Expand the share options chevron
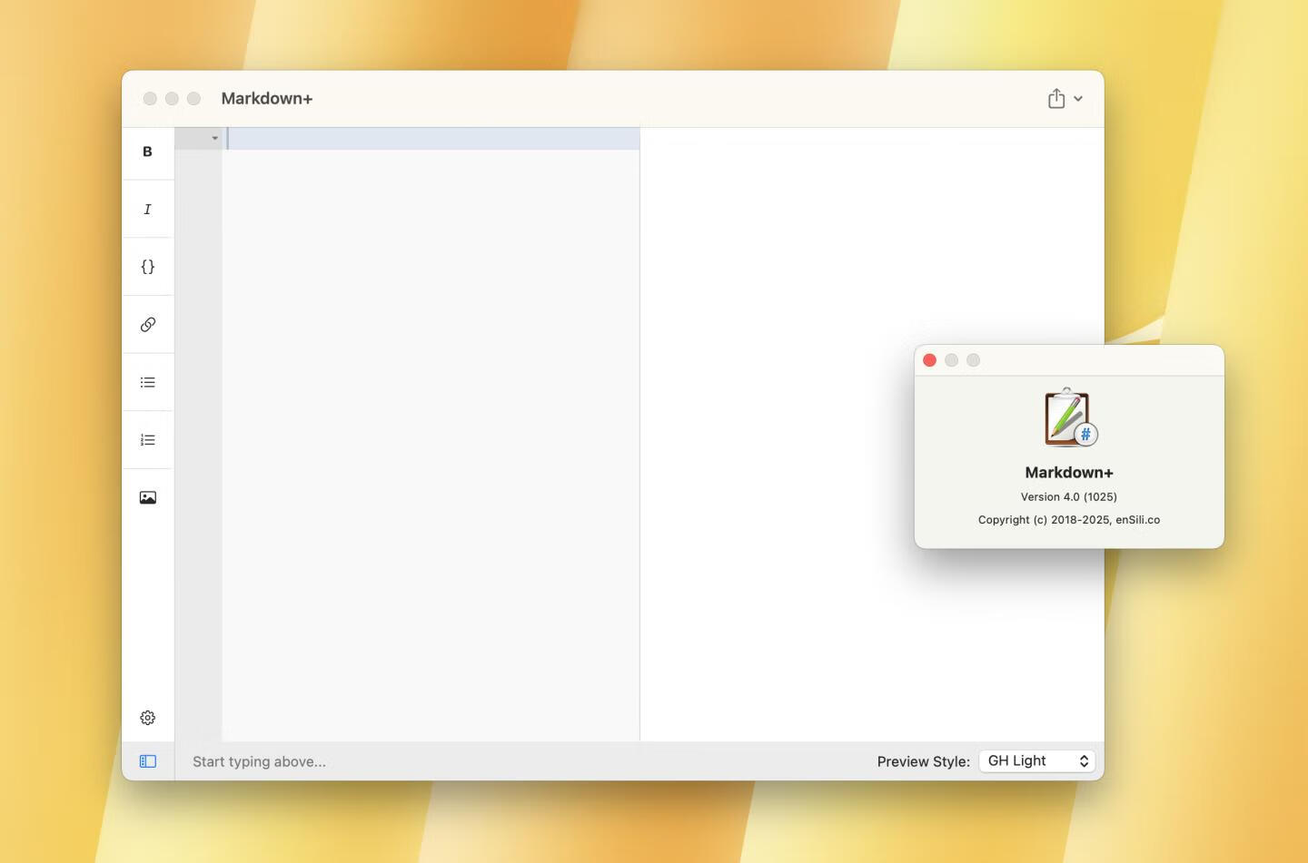The image size is (1308, 863). (x=1078, y=99)
